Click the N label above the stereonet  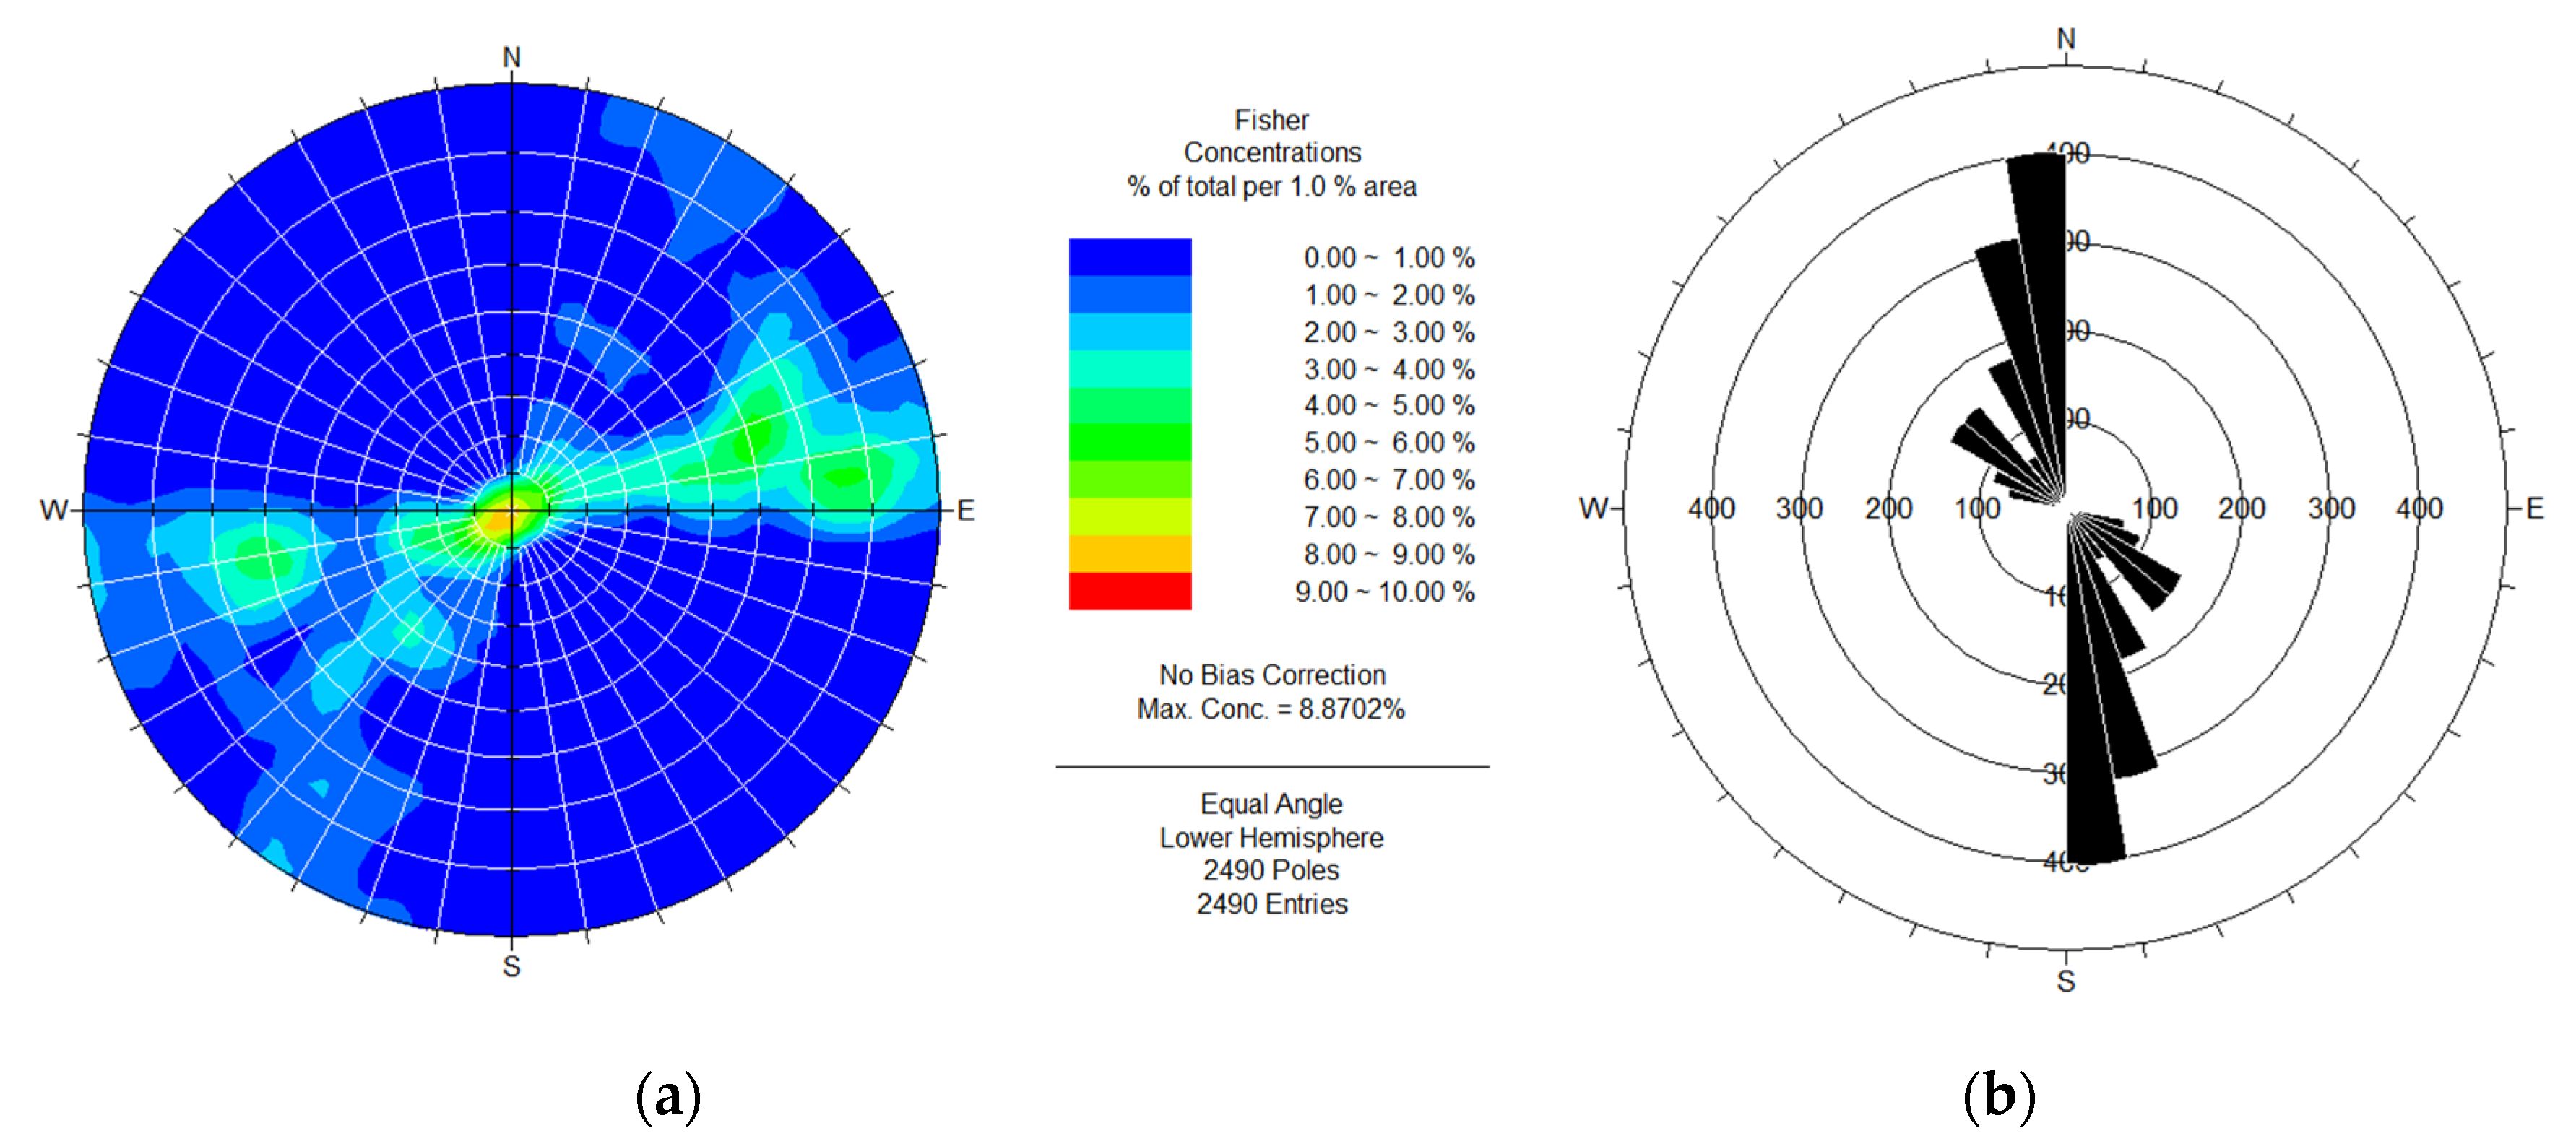point(511,58)
